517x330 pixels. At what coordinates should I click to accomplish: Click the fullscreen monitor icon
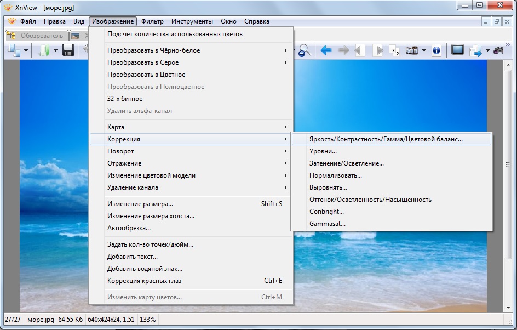coord(457,50)
